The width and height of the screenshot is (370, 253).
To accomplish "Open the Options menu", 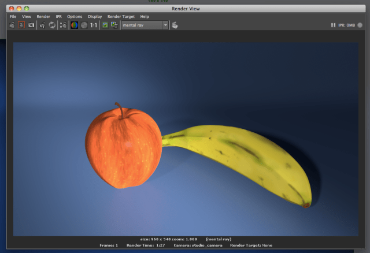I will tap(75, 17).
